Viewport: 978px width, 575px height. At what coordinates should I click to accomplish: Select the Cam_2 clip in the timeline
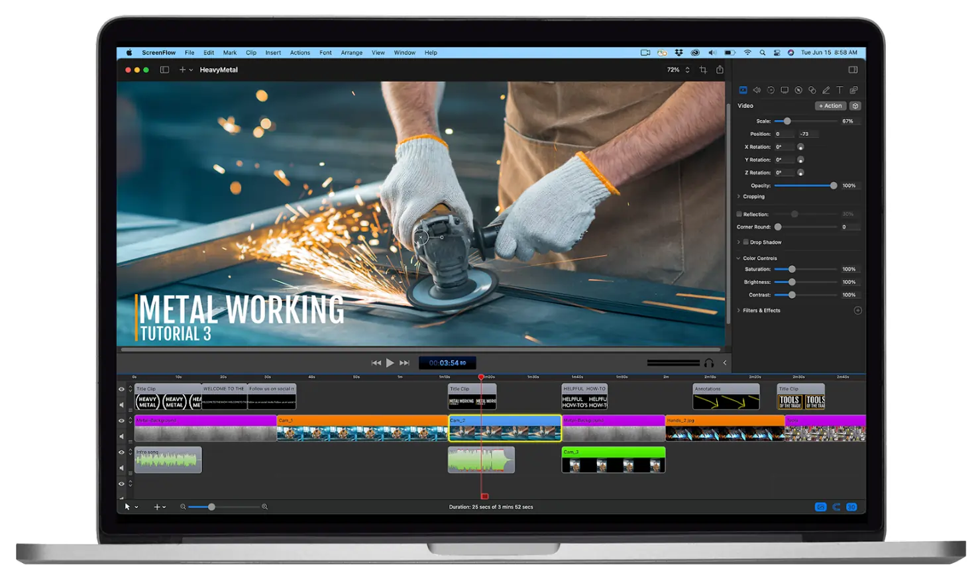pyautogui.click(x=504, y=427)
